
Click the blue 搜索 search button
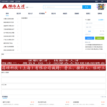(86, 7)
